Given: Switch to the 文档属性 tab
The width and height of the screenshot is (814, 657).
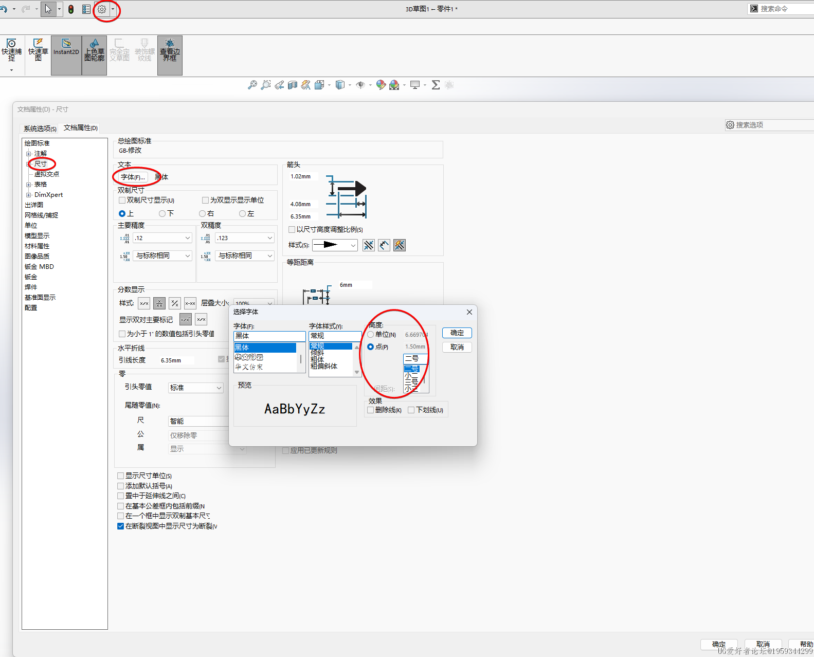Looking at the screenshot, I should click(x=81, y=127).
